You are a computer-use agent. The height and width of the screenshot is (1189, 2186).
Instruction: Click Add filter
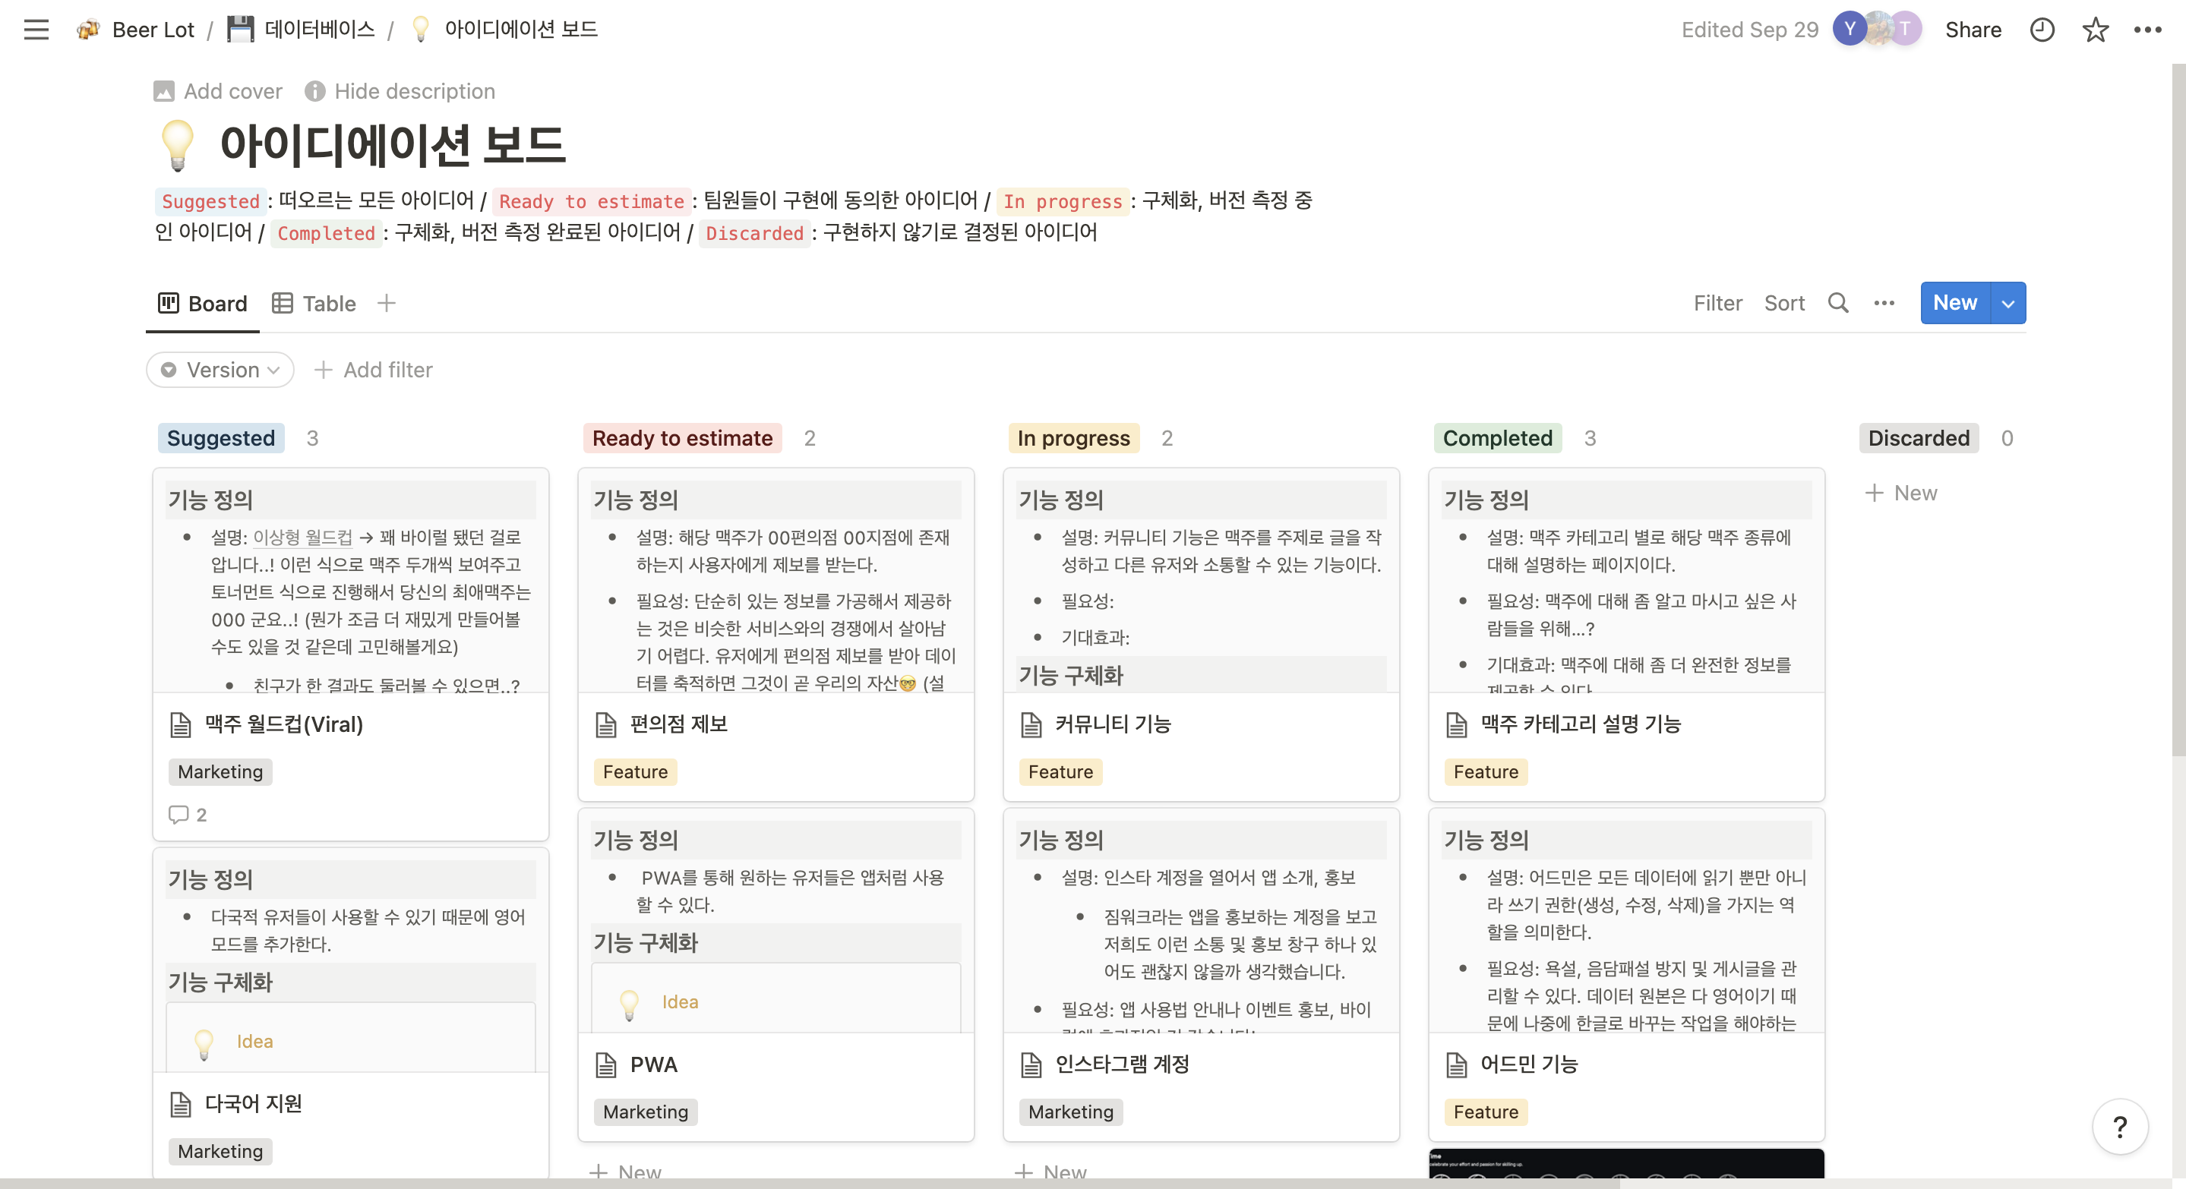tap(372, 370)
